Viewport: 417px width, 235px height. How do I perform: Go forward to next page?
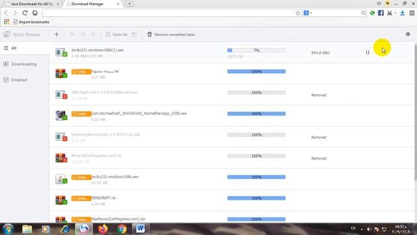coord(15,13)
